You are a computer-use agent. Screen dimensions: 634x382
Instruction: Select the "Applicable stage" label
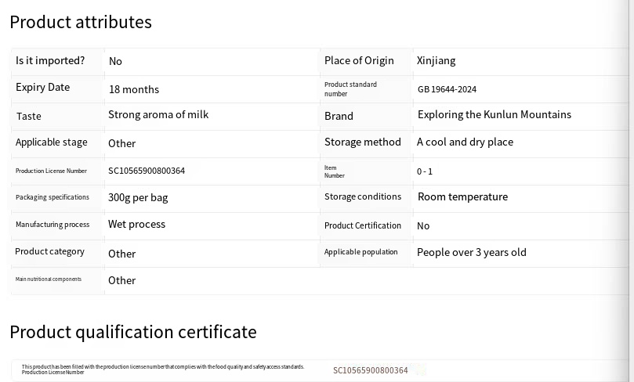click(x=52, y=142)
